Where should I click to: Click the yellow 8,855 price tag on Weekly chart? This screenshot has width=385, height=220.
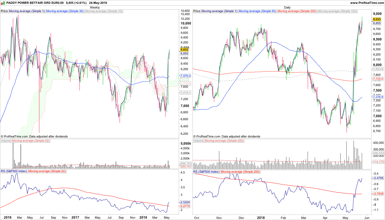(x=184, y=50)
